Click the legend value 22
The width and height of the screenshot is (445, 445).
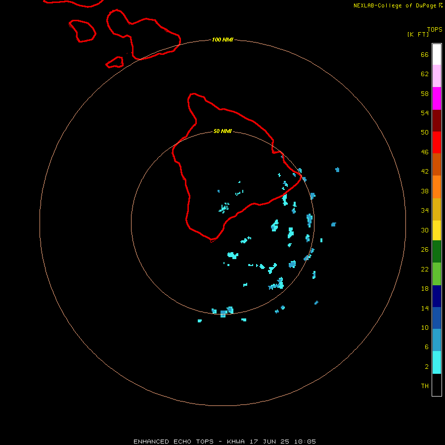(425, 269)
